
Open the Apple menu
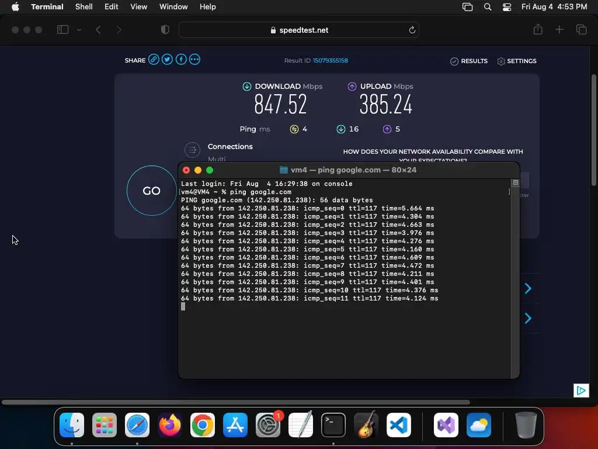15,6
